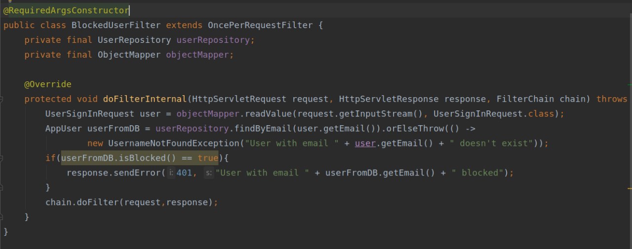The image size is (632, 249).
Task: Click the true keyword in the if condition
Action: [208, 158]
